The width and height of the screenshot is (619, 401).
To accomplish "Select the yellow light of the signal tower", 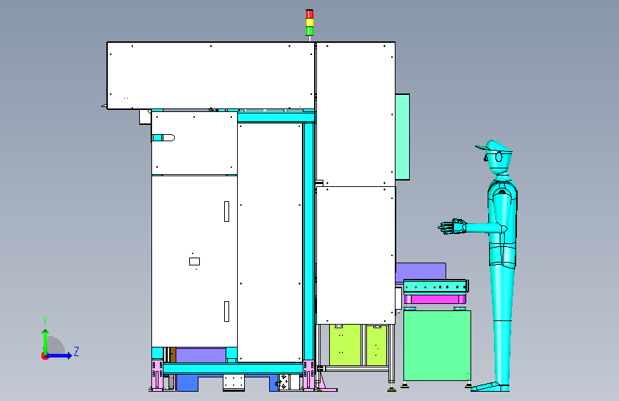I will (310, 22).
